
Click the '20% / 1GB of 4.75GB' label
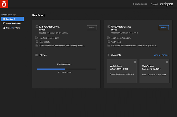64,72
